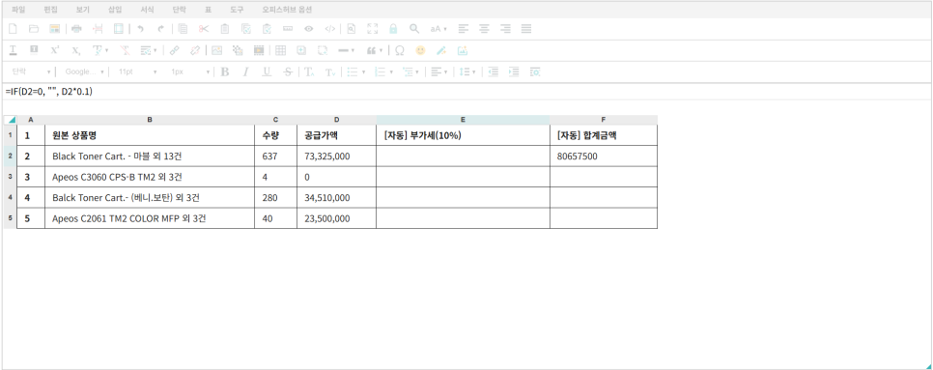Open the 도구 menu
933x370 pixels.
237,10
